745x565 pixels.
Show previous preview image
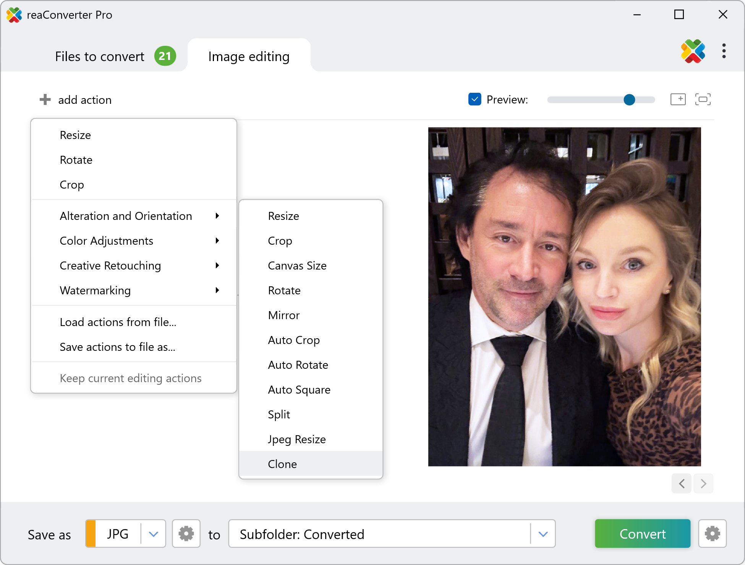pos(682,484)
